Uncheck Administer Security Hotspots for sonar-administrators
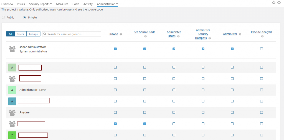284x140 pixels. pos(203,49)
